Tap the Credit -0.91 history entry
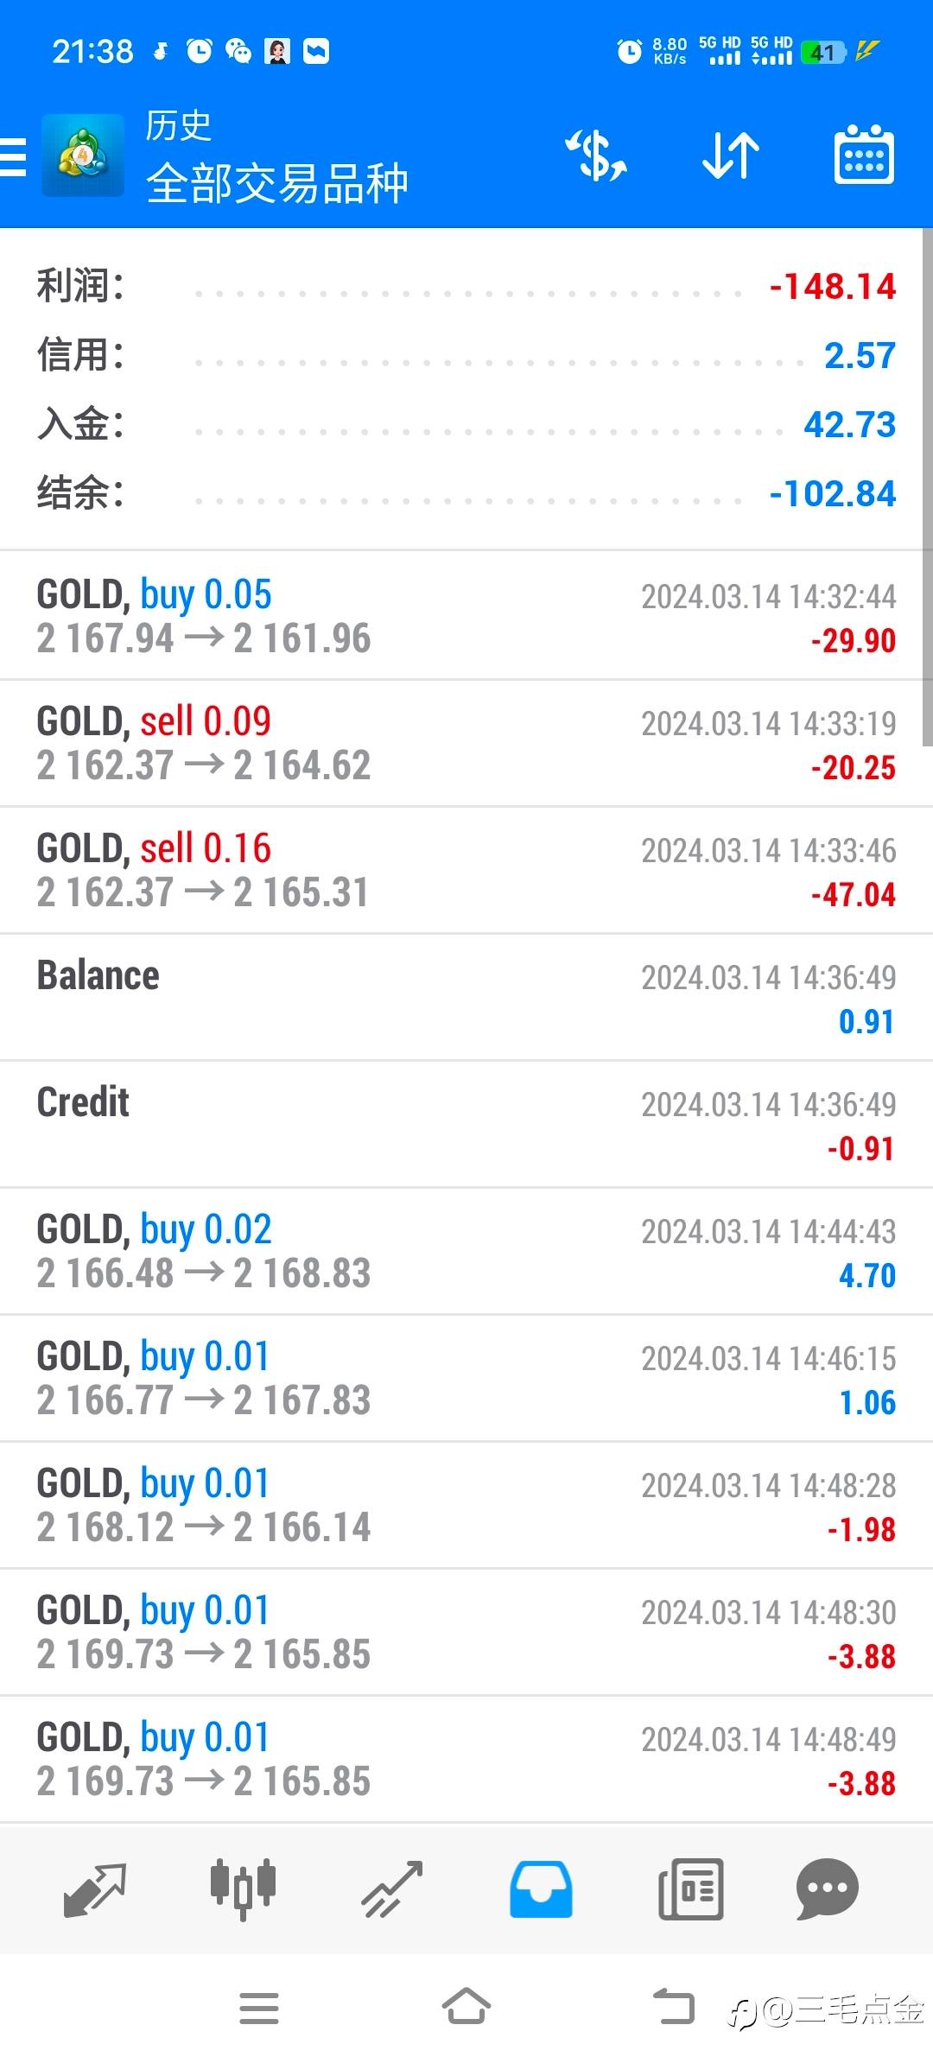The height and width of the screenshot is (2063, 933). click(466, 1124)
